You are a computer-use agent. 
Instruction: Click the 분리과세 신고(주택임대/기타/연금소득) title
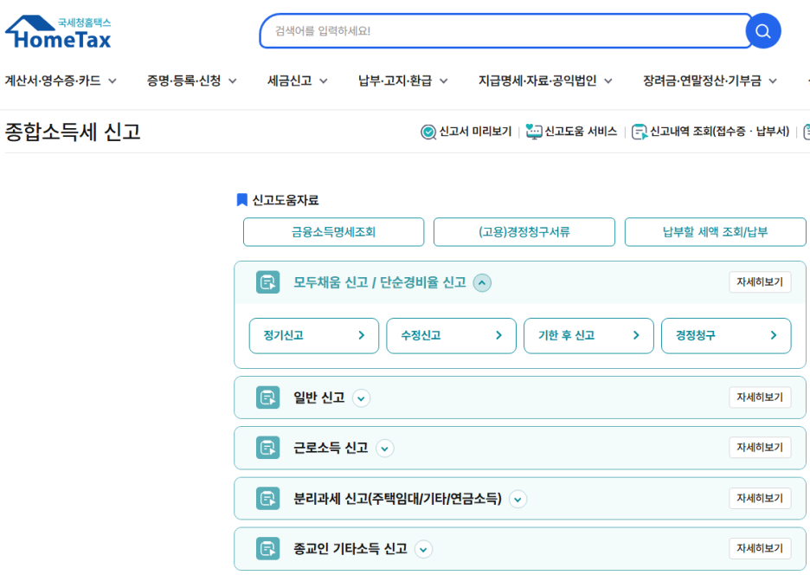pos(397,499)
